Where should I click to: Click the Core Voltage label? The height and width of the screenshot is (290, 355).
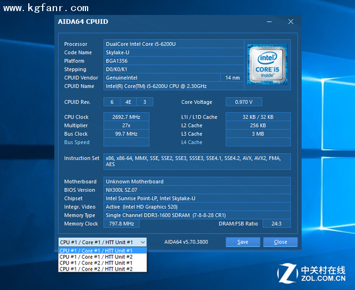[196, 102]
